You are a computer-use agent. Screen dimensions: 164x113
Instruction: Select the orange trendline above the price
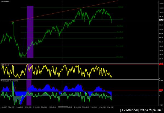coord(64,11)
